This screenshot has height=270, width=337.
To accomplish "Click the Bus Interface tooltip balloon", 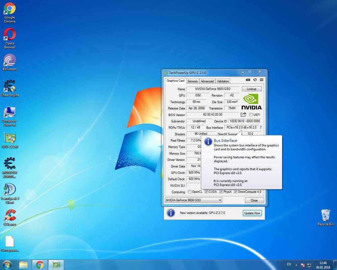I will (x=241, y=162).
